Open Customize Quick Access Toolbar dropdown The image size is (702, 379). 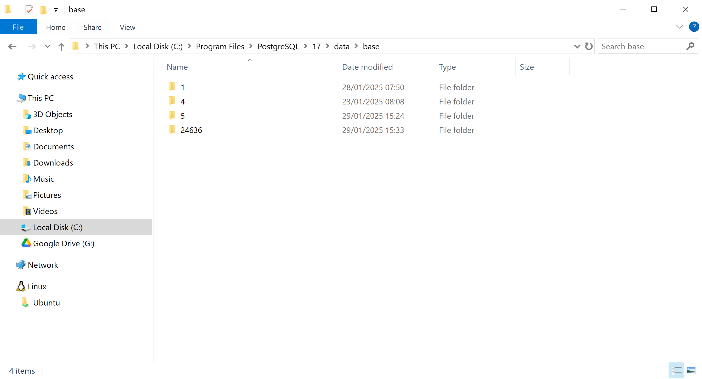(x=56, y=10)
